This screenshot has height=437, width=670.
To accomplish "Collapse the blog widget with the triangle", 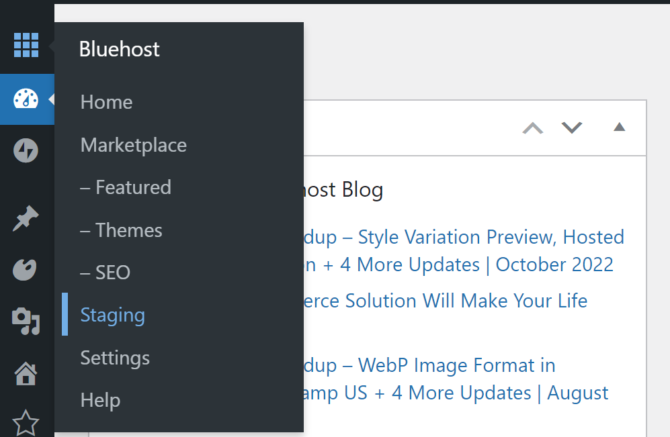I will [618, 128].
